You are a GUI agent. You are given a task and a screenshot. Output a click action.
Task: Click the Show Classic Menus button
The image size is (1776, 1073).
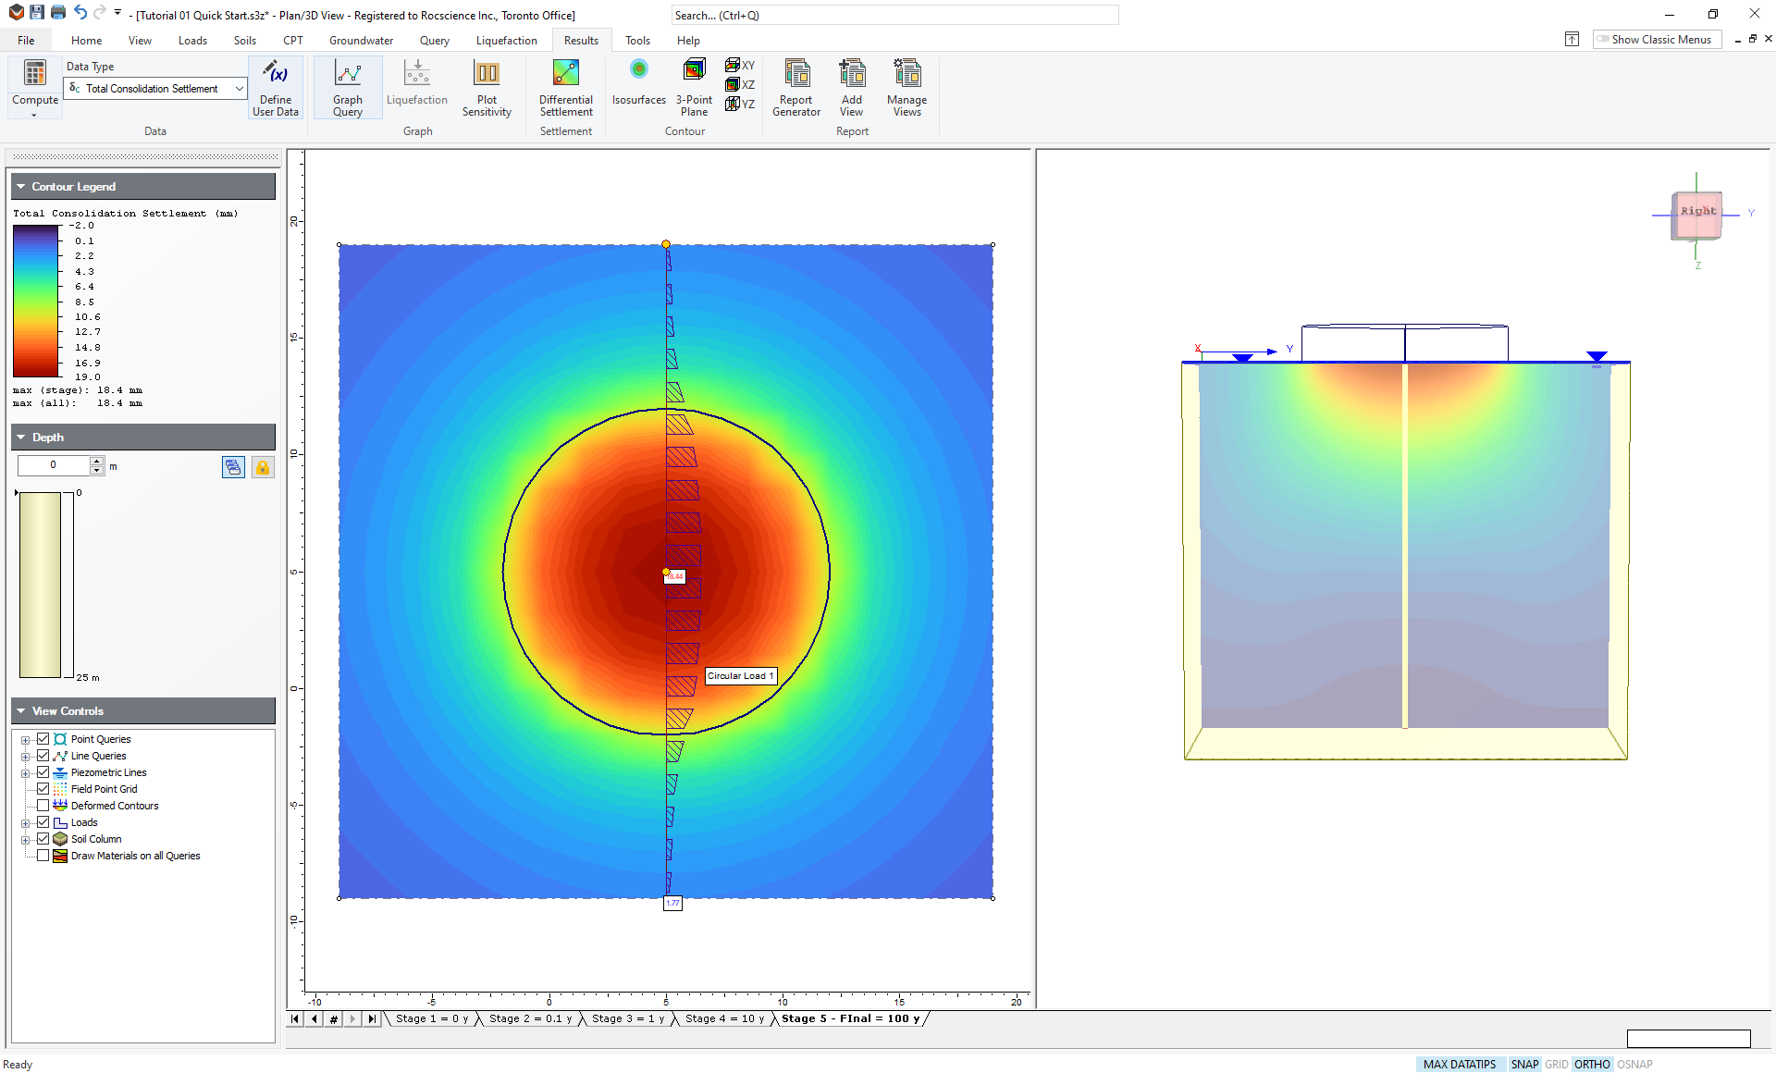1656,39
